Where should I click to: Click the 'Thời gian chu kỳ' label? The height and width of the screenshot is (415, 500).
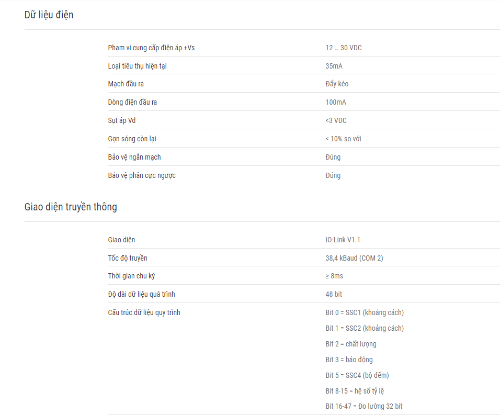click(x=131, y=276)
